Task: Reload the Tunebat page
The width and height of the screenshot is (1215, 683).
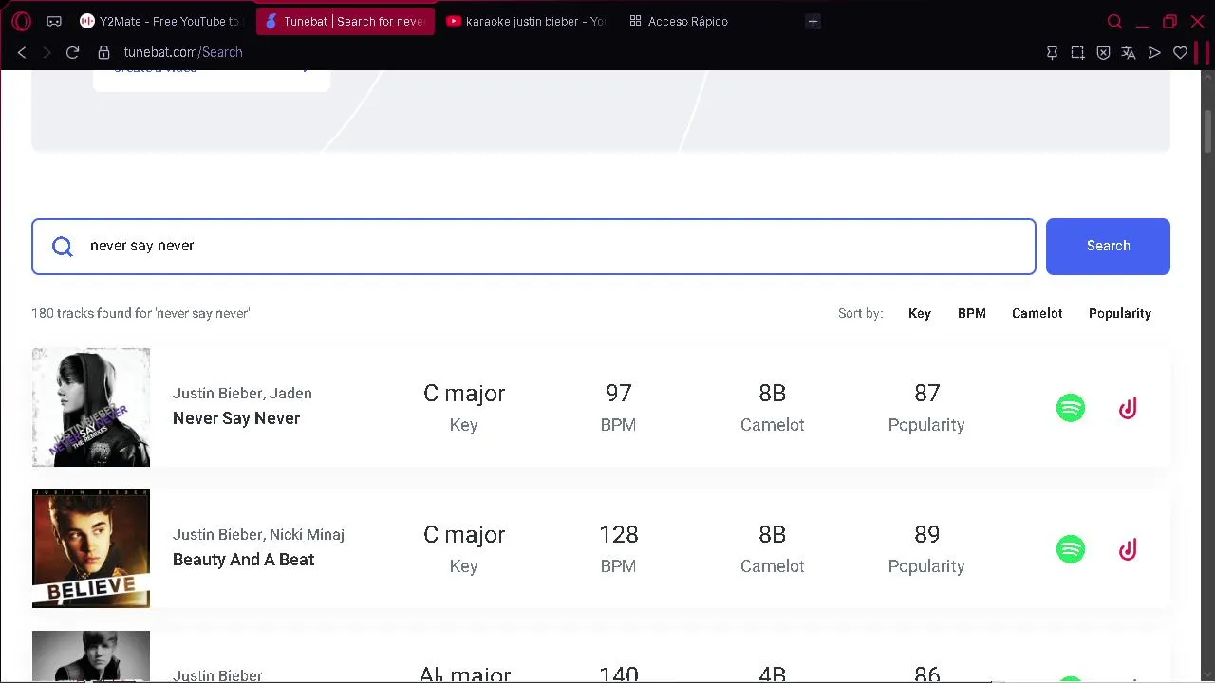Action: (x=72, y=52)
